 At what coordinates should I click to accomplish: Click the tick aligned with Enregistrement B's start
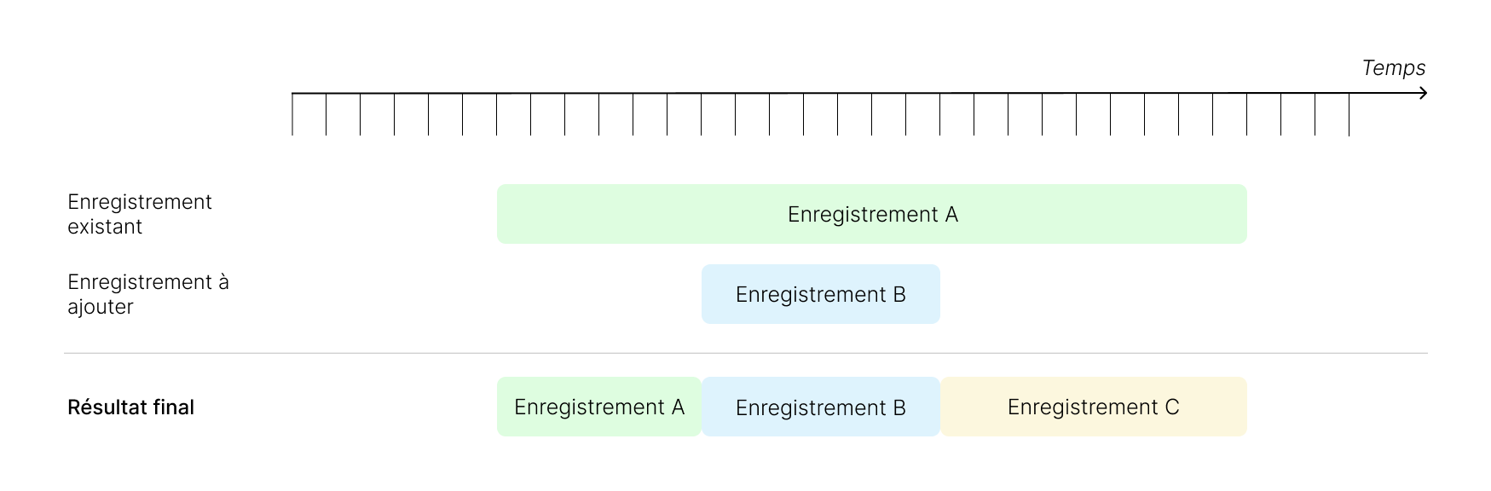coord(702,114)
